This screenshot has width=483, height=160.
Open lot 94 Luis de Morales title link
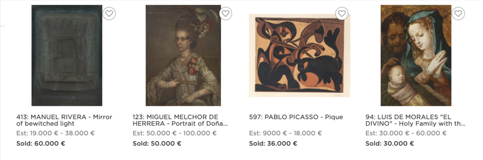415,120
